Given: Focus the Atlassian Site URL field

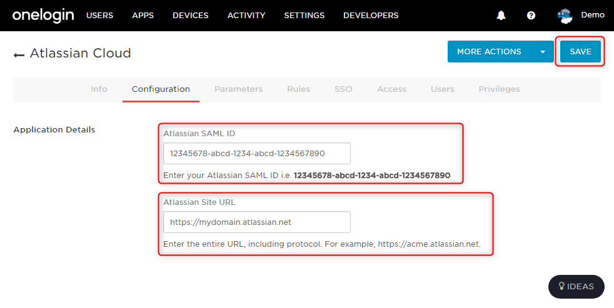Looking at the screenshot, I should point(257,222).
